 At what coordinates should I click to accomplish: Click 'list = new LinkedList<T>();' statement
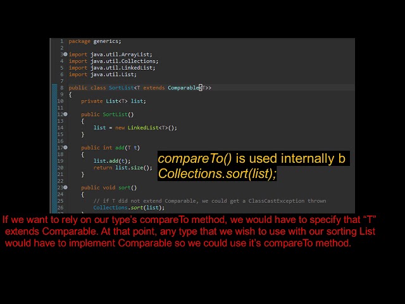(x=135, y=128)
